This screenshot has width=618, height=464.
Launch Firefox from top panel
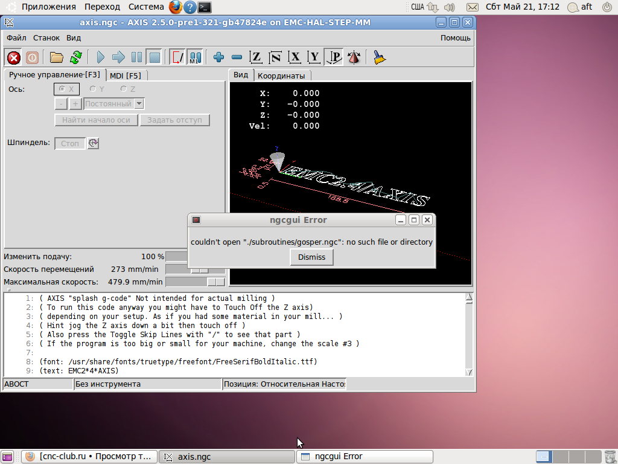176,7
